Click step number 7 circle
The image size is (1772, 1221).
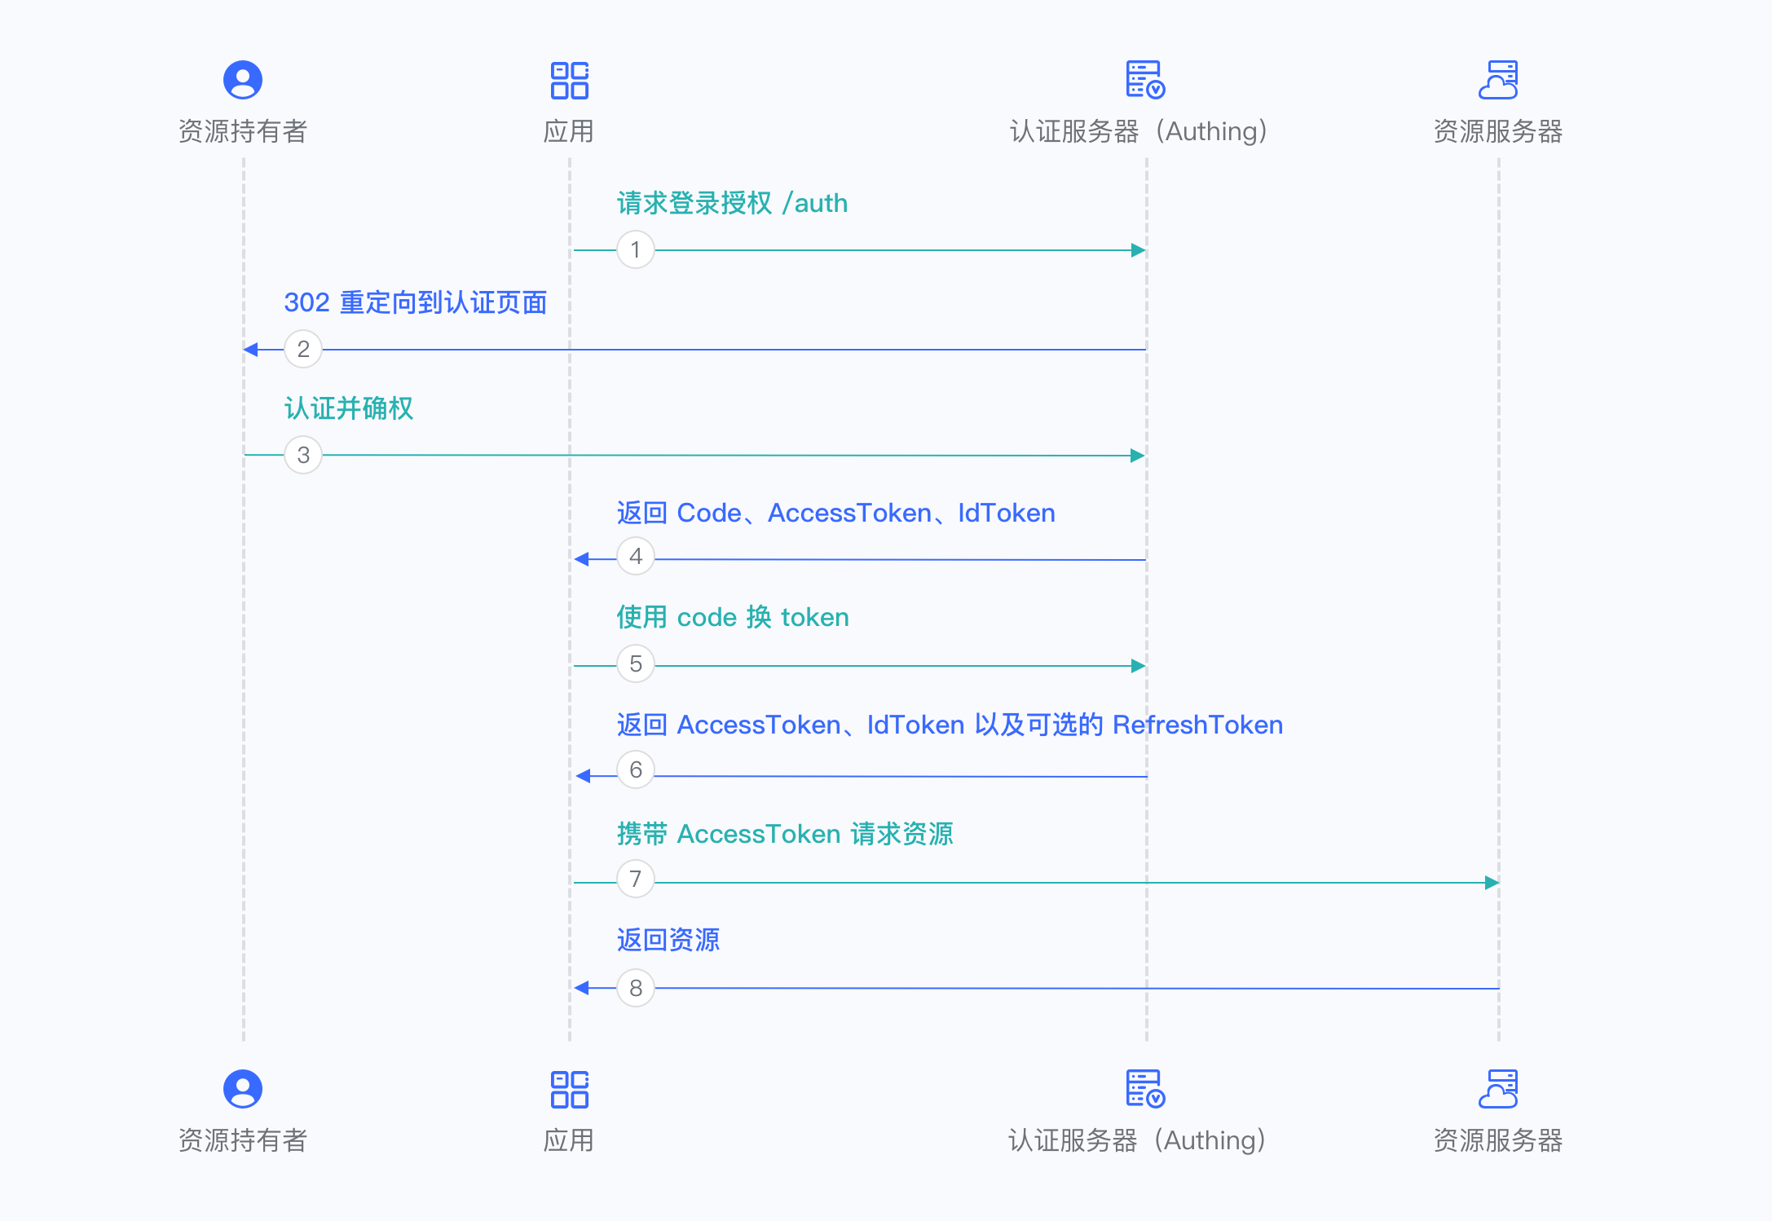(636, 879)
